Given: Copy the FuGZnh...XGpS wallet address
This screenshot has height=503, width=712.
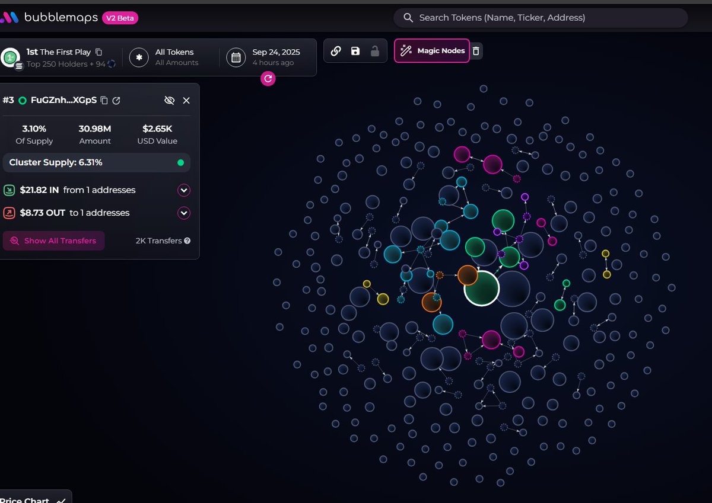Looking at the screenshot, I should point(104,101).
